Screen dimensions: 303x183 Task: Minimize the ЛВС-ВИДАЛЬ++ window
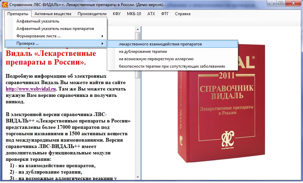[272, 3]
